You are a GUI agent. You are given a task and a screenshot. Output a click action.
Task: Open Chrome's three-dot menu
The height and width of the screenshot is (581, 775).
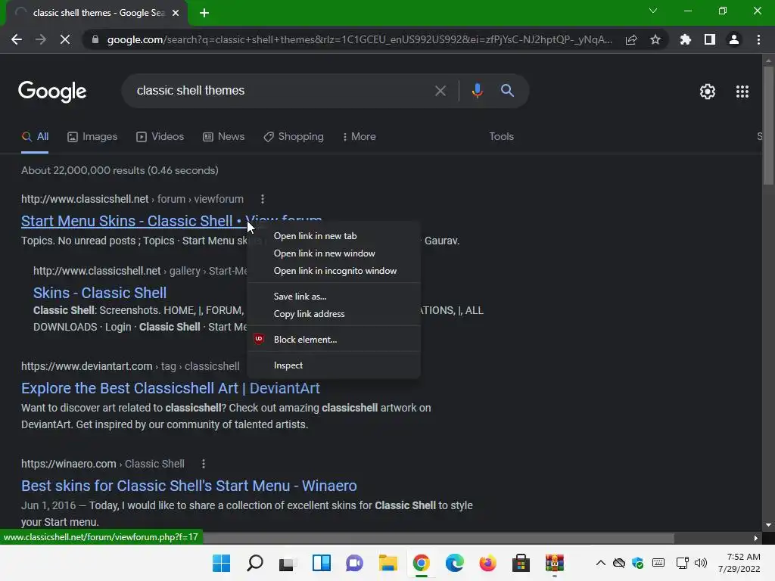pos(758,39)
